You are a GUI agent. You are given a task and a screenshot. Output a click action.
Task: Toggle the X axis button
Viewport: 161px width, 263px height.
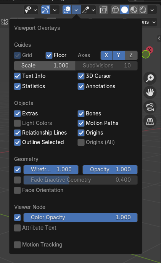pos(106,55)
